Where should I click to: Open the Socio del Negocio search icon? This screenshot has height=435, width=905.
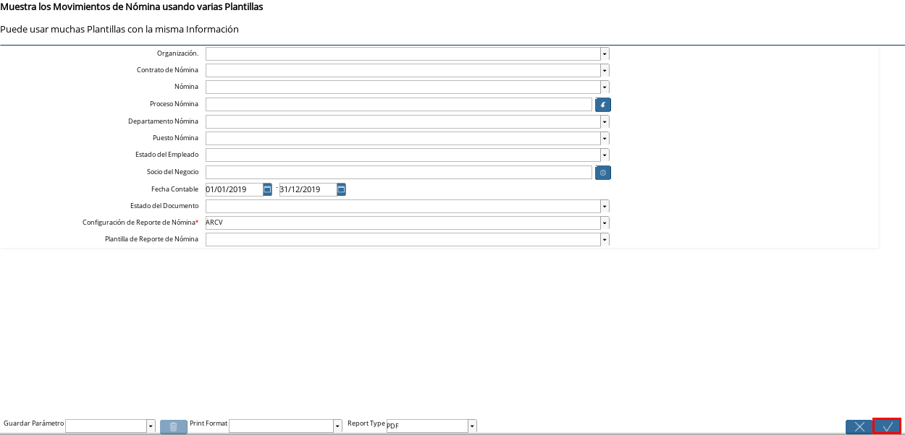coord(603,173)
